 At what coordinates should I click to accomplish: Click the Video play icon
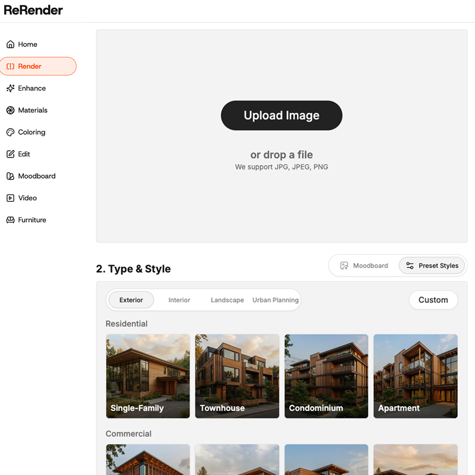click(x=10, y=198)
